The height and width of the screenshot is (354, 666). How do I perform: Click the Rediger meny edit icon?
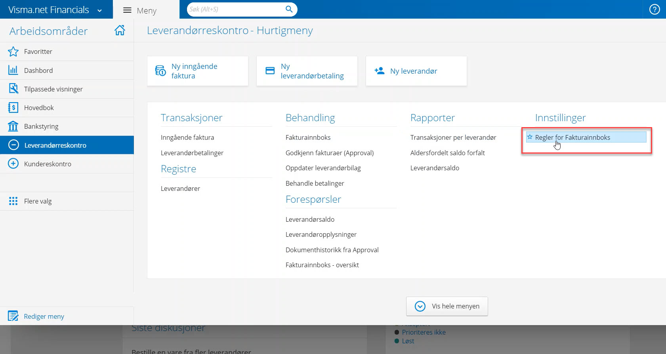(13, 316)
